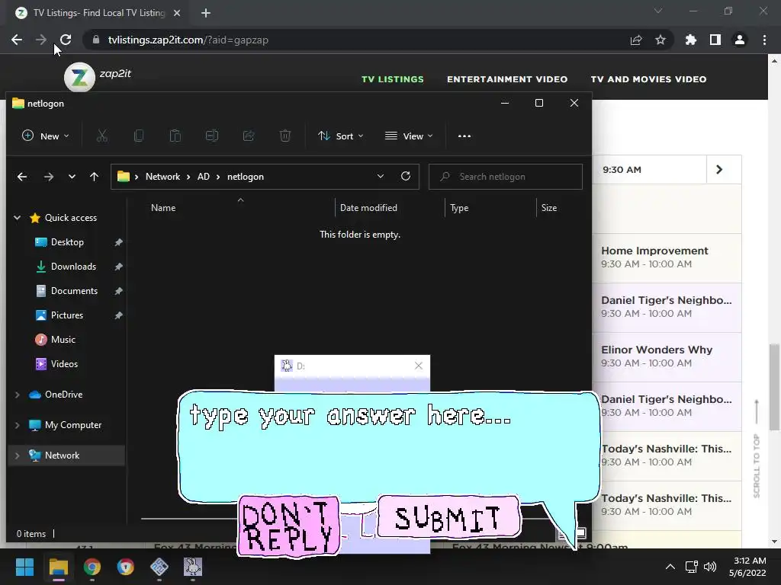Open recent locations dropdown arrow
The height and width of the screenshot is (585, 781).
(72, 177)
